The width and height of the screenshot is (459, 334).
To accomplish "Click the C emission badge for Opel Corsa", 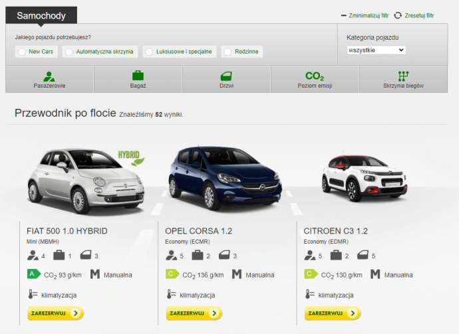I will click(172, 274).
